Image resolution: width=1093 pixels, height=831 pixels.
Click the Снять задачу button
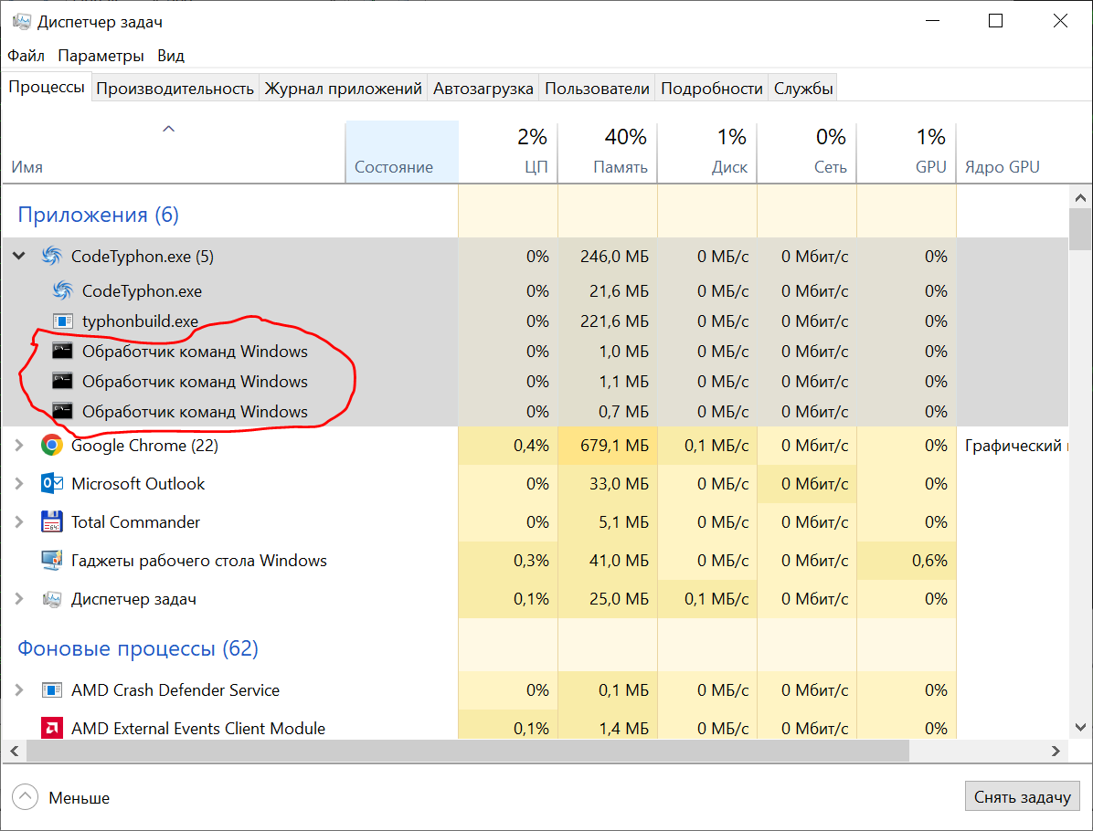[1022, 797]
